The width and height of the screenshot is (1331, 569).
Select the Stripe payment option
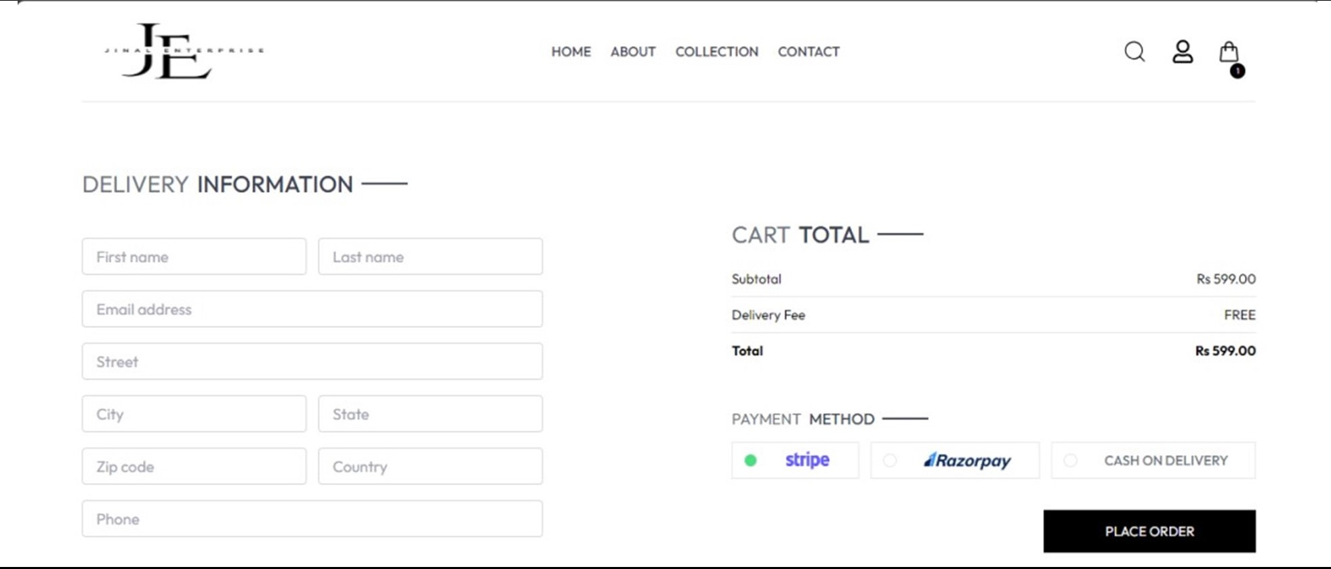coord(795,461)
